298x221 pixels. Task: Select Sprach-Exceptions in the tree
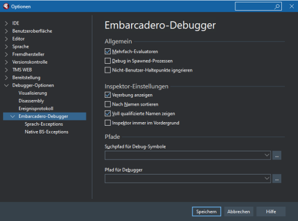[44, 124]
